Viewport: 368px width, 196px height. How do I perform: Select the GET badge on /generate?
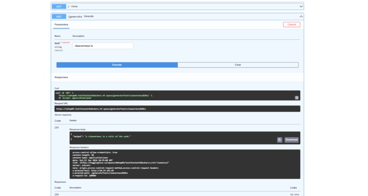click(x=59, y=16)
